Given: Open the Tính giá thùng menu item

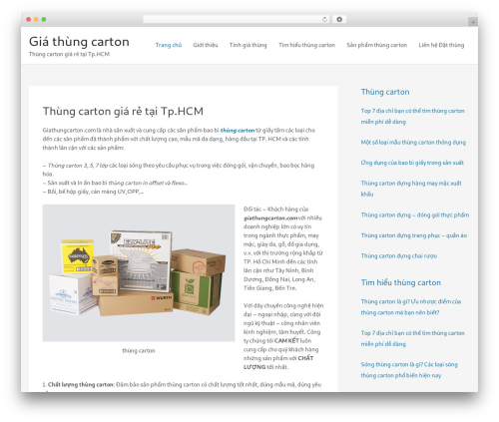Looking at the screenshot, I should (x=248, y=45).
